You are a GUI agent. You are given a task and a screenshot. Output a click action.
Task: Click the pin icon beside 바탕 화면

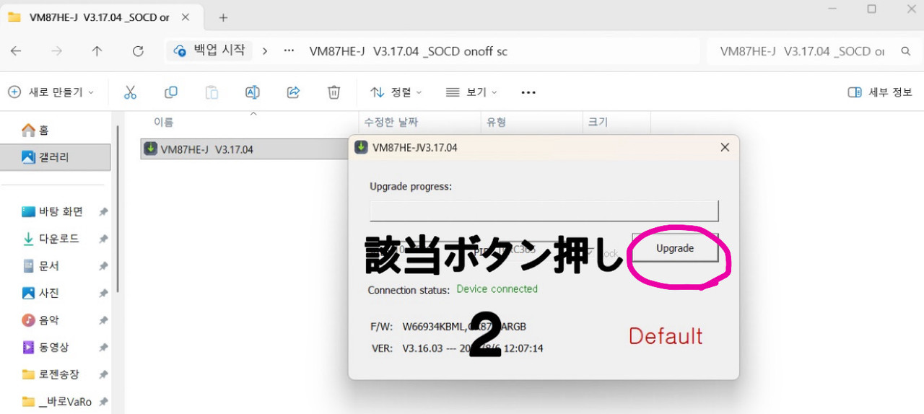click(103, 212)
